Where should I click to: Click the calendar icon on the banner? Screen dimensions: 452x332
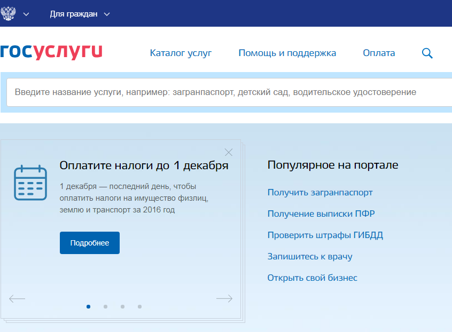tap(30, 183)
